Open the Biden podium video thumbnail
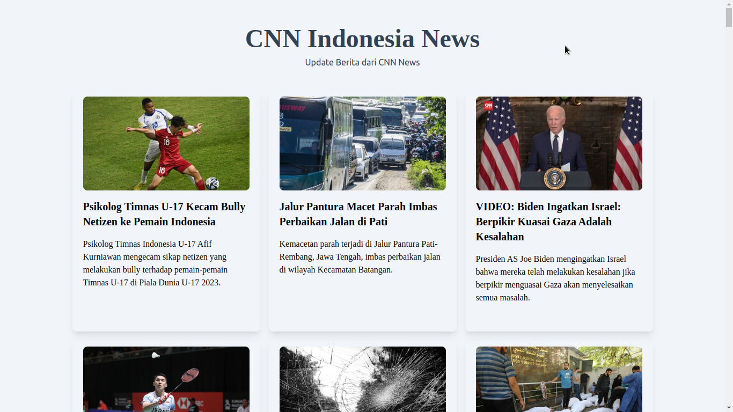This screenshot has width=733, height=412. pos(559,143)
